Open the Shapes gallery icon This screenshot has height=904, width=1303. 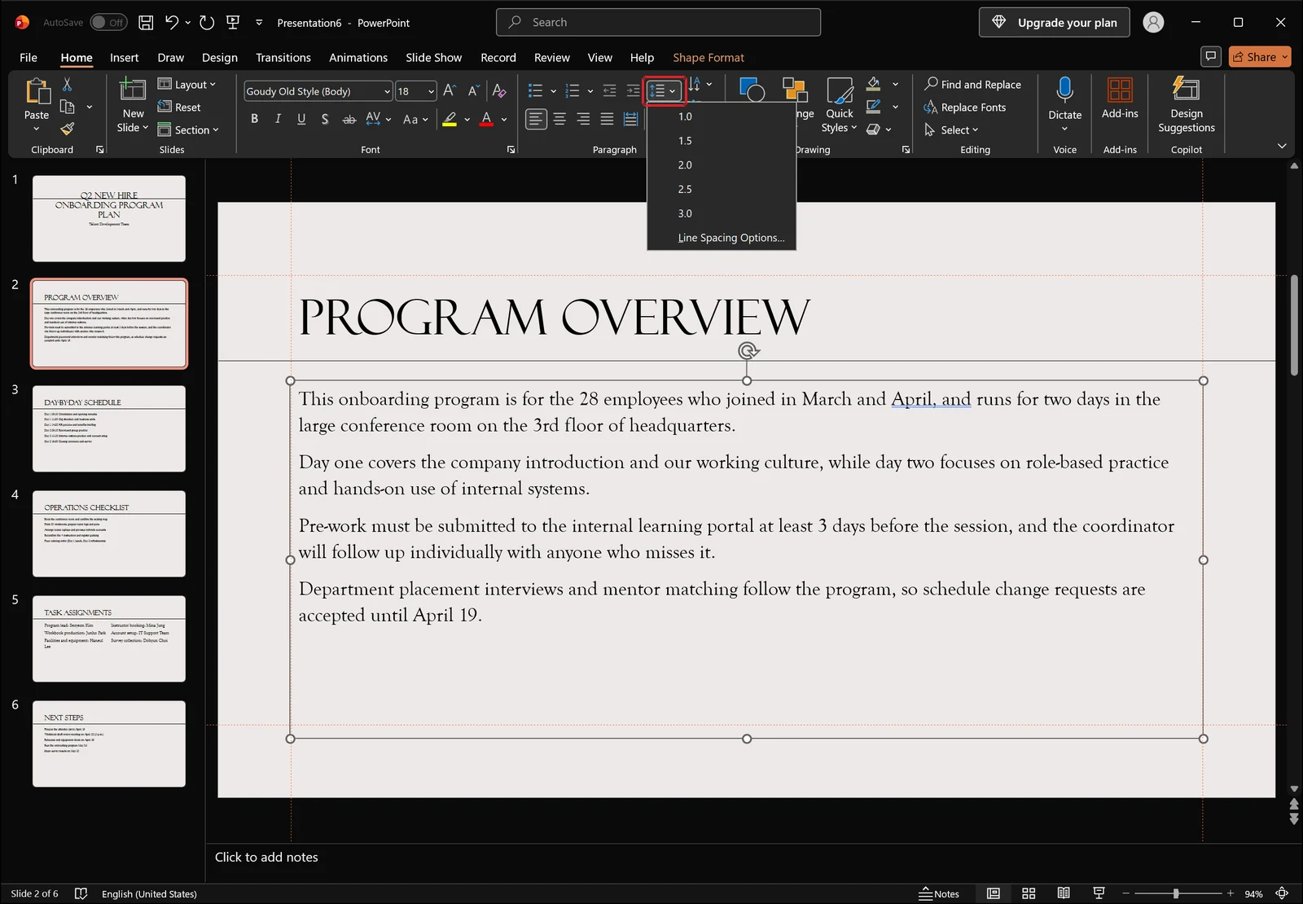(x=752, y=89)
